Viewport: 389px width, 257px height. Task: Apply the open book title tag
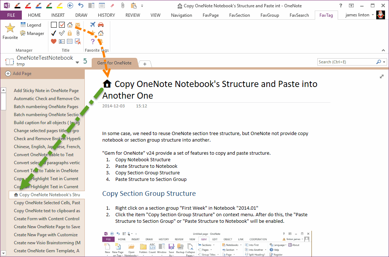point(70,41)
